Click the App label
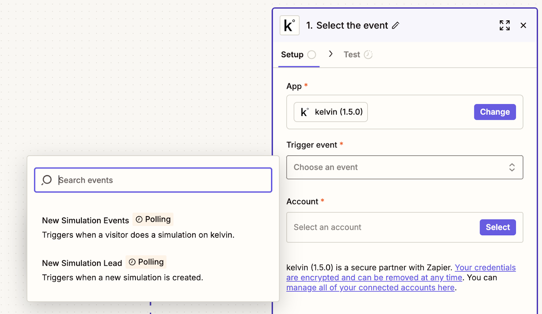This screenshot has height=314, width=542. [x=294, y=86]
